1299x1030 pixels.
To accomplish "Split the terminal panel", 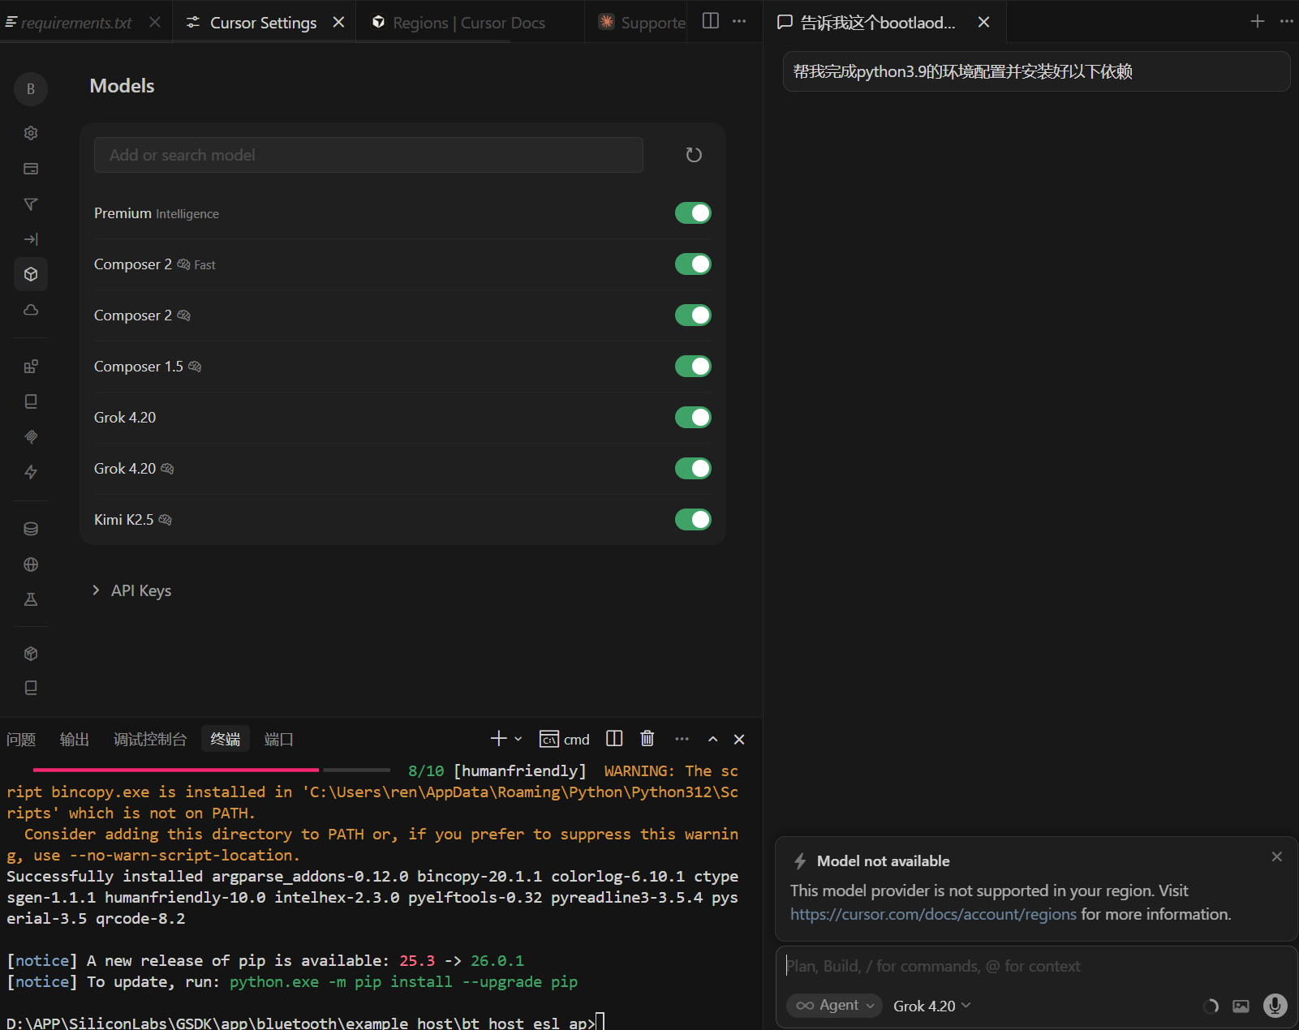I will click(614, 739).
